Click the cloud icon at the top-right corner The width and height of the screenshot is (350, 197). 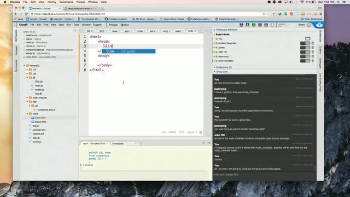(x=319, y=25)
